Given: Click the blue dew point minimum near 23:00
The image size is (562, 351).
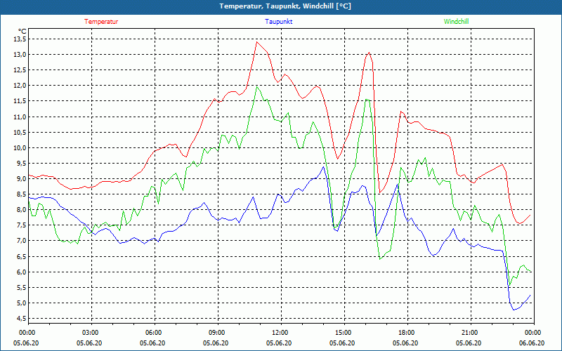Looking at the screenshot, I should (514, 310).
